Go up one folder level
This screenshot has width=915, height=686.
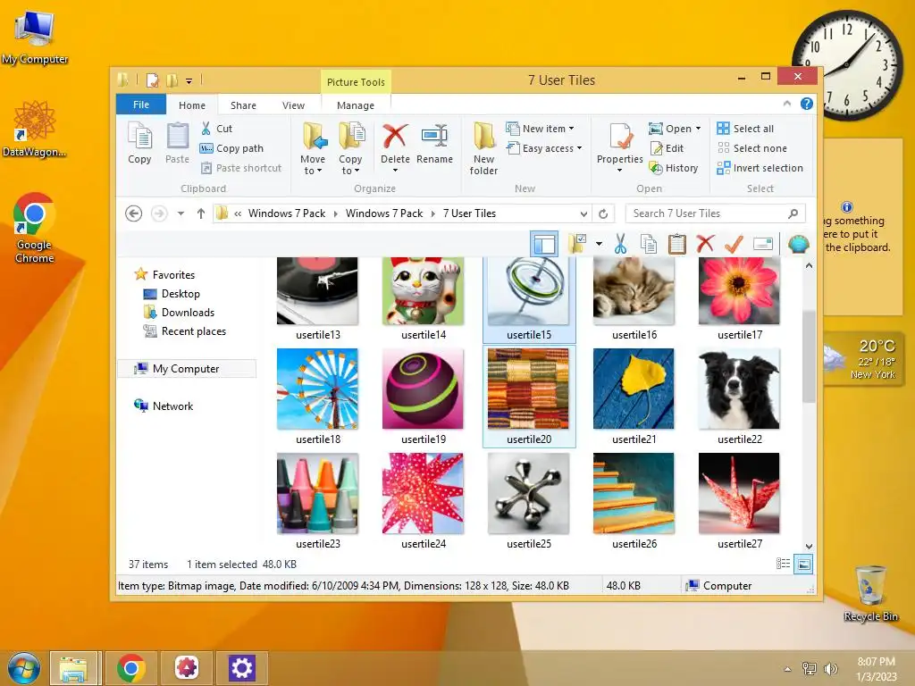coord(201,213)
